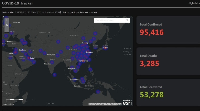This screenshot has height=111, width=200.
Task: Select the hotspot marker over Tokyo
Action: tap(105, 48)
